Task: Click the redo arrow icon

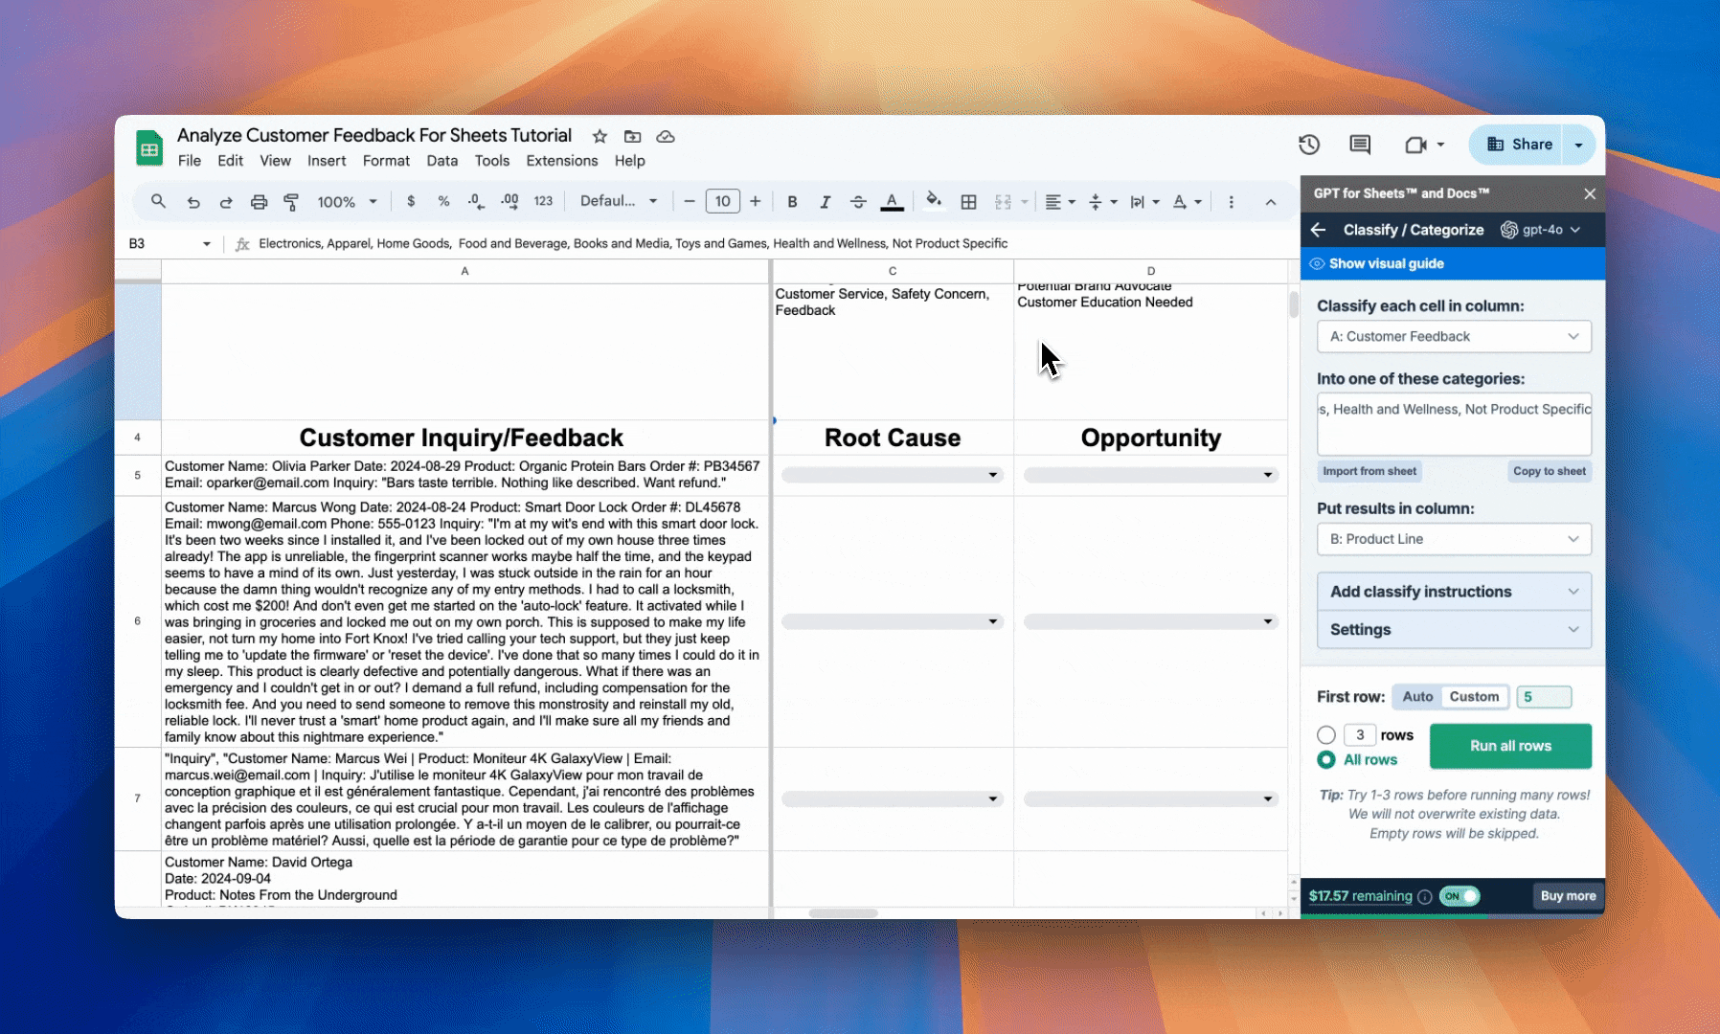Action: point(226,202)
